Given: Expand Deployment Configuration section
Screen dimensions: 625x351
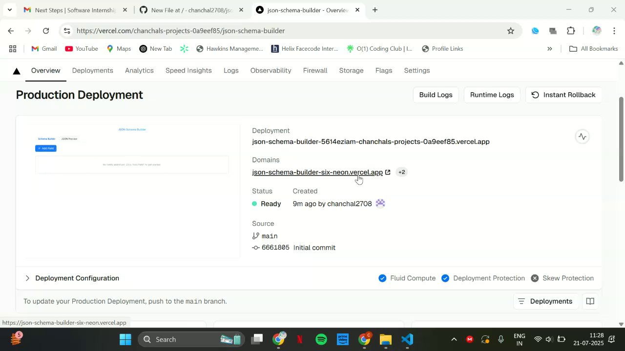Looking at the screenshot, I should [72, 278].
